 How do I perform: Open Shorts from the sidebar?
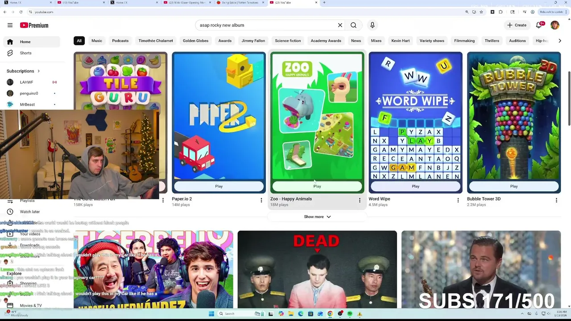point(31,53)
